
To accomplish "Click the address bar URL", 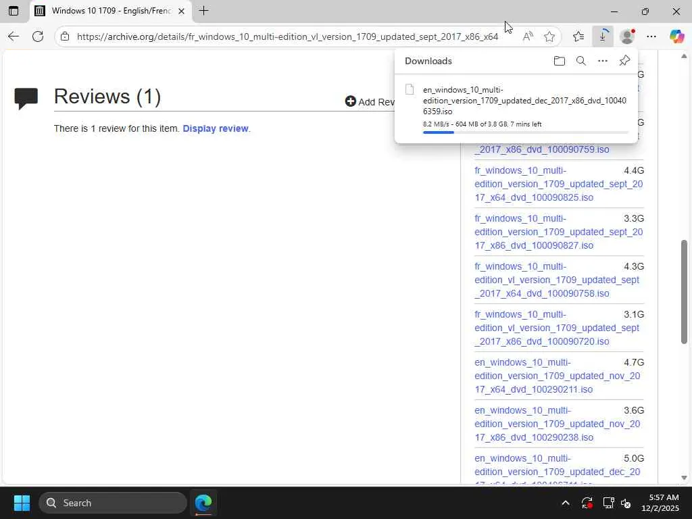I will coord(287,36).
